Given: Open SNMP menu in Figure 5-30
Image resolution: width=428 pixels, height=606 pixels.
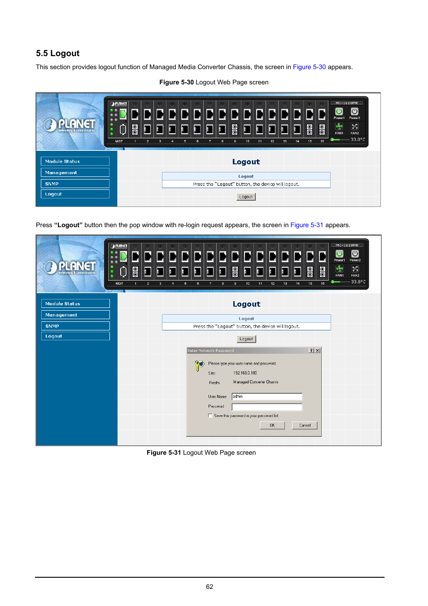Looking at the screenshot, I should [x=75, y=184].
